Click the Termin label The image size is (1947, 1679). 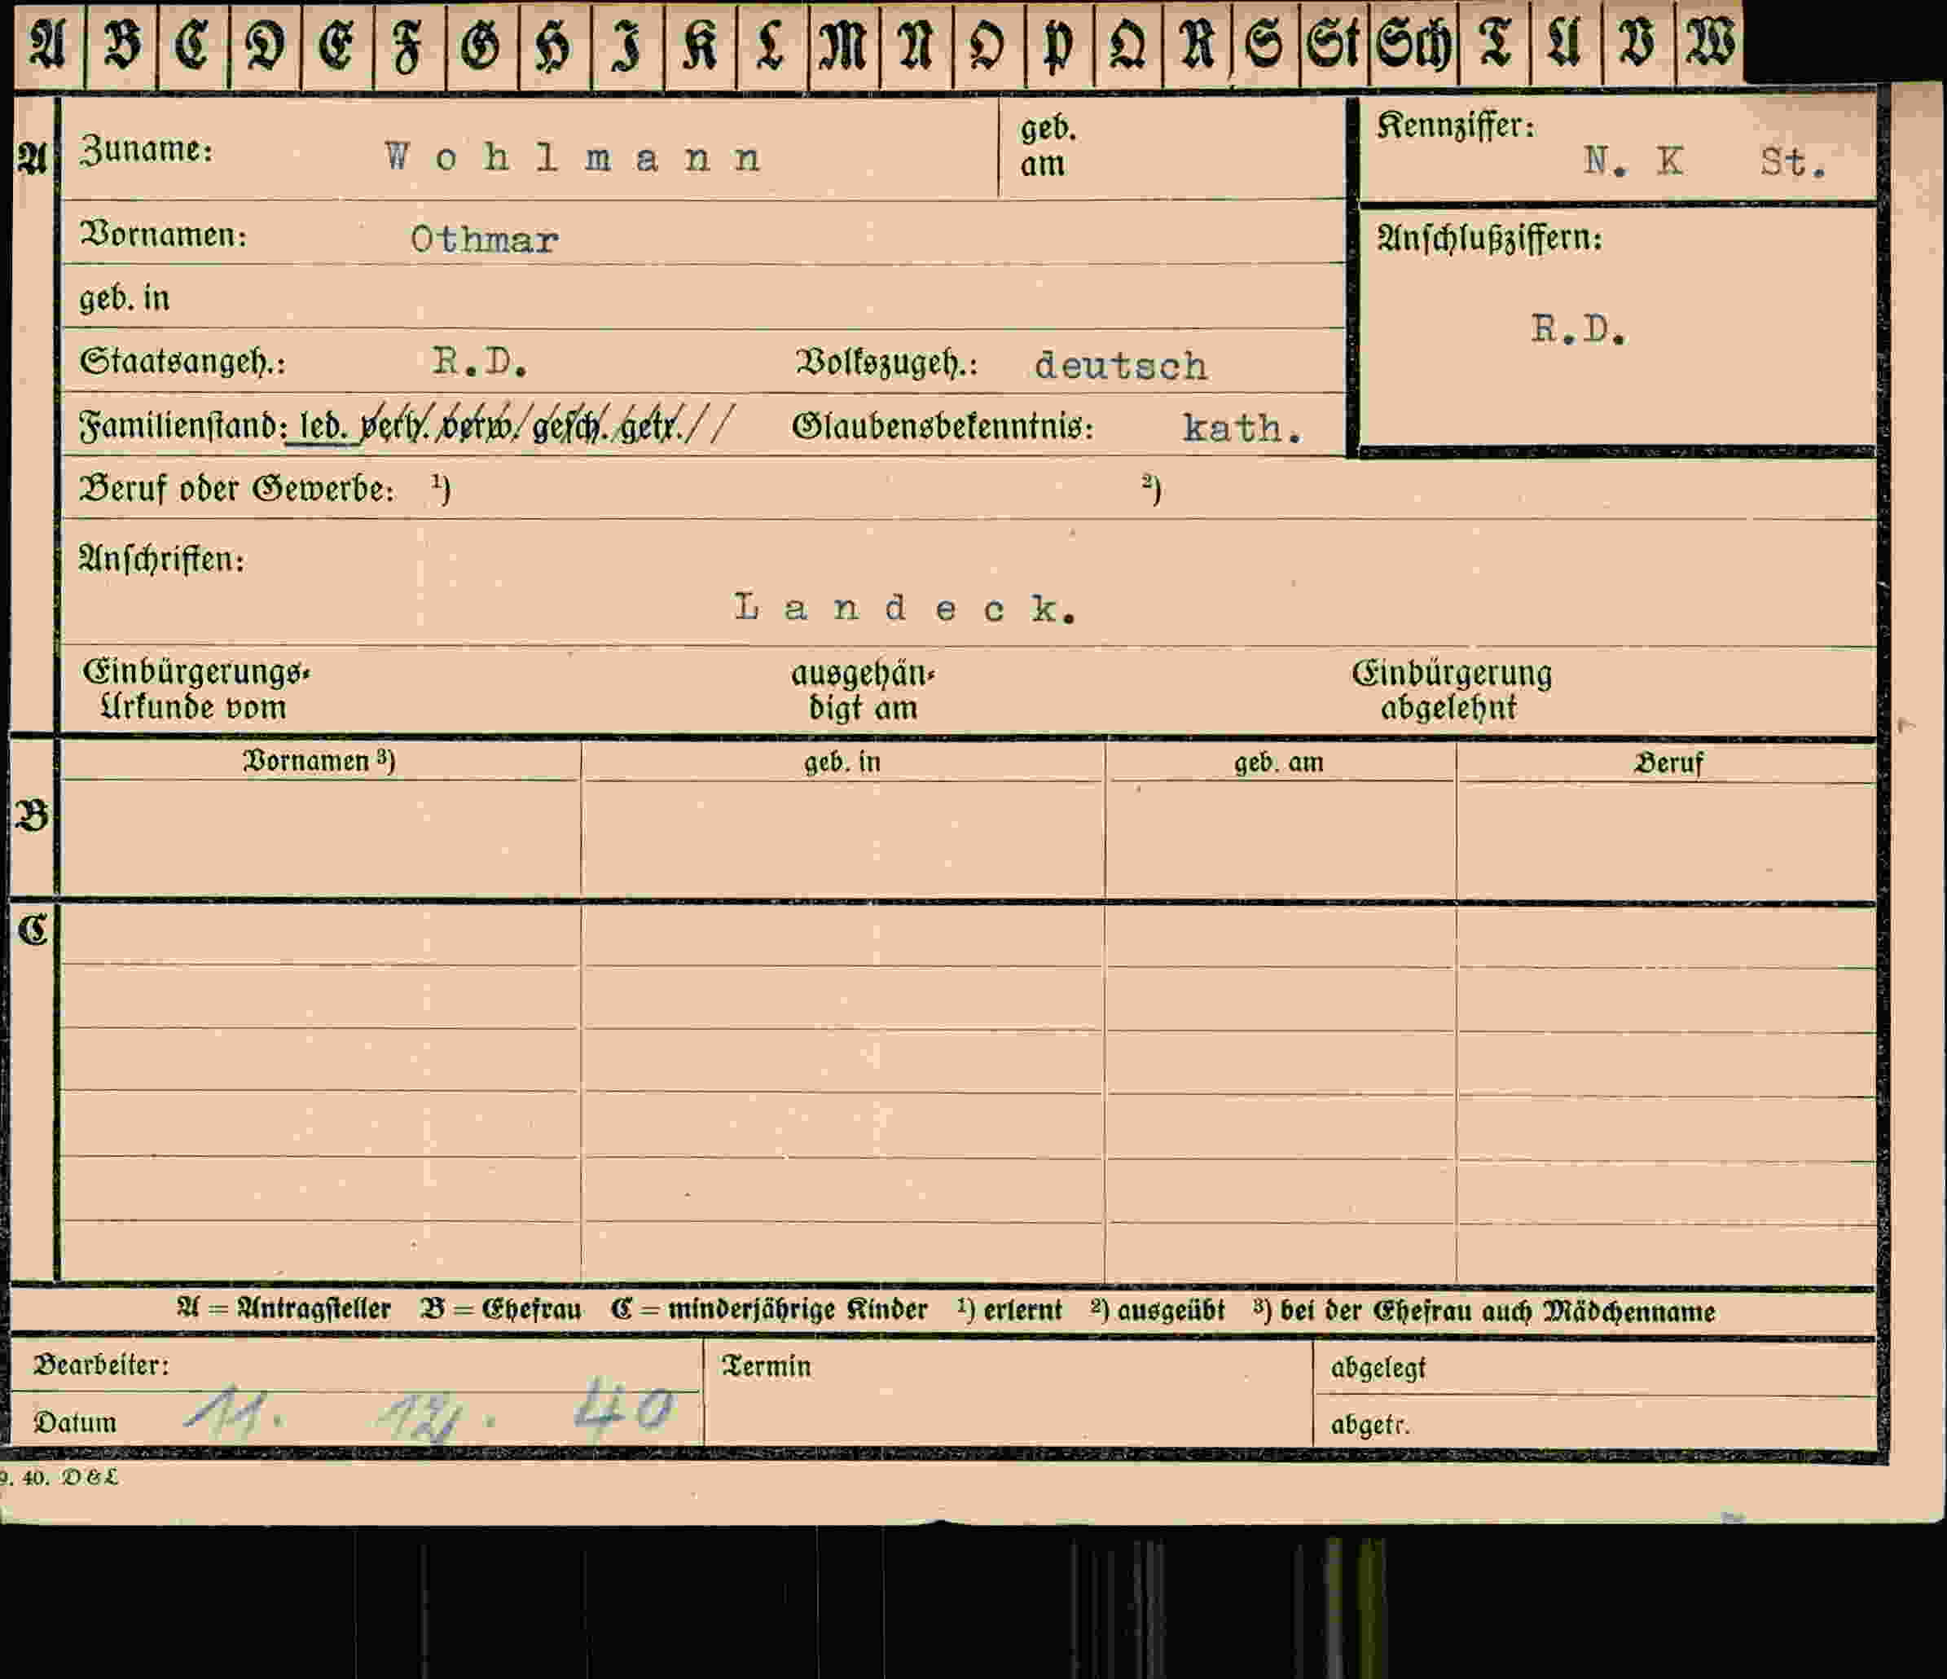point(766,1366)
